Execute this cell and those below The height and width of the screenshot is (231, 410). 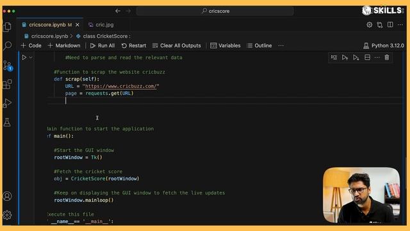tap(356, 57)
